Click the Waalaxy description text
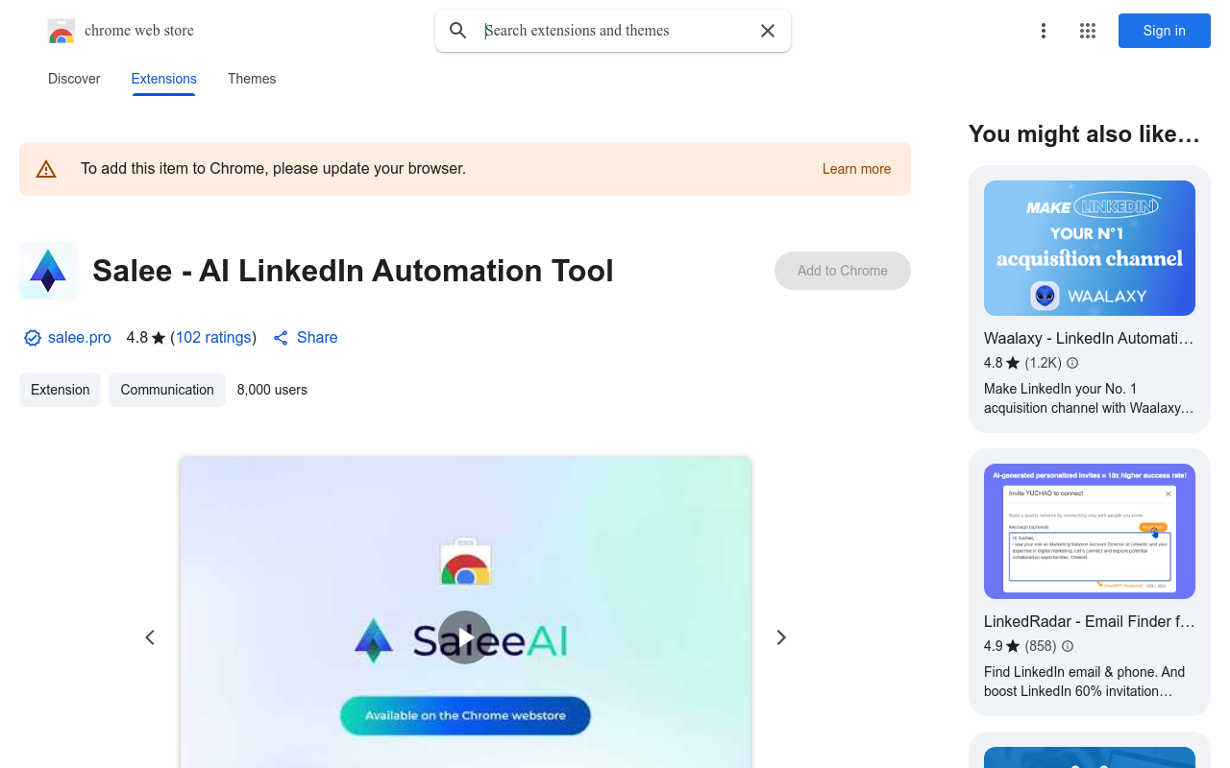This screenshot has height=768, width=1230. (x=1089, y=398)
